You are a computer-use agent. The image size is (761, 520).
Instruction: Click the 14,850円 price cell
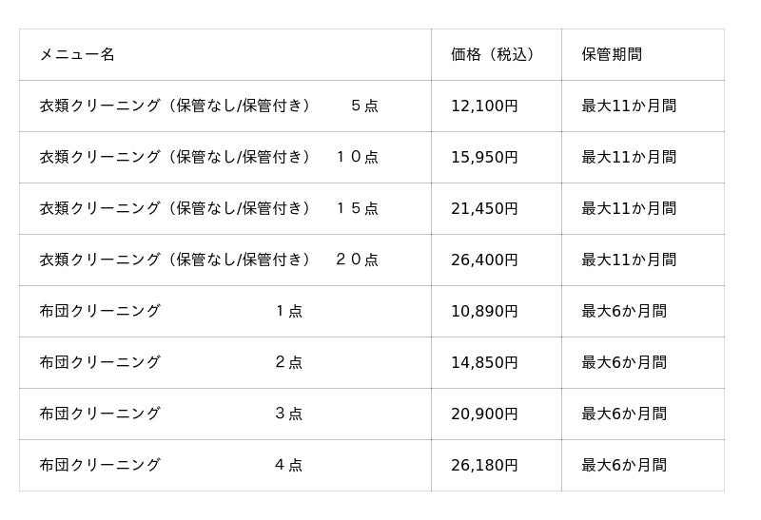point(484,363)
